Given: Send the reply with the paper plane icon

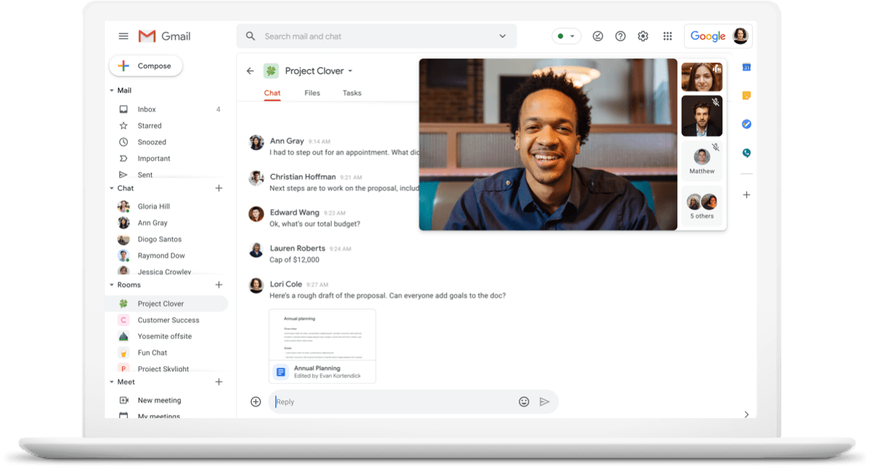Looking at the screenshot, I should [546, 402].
